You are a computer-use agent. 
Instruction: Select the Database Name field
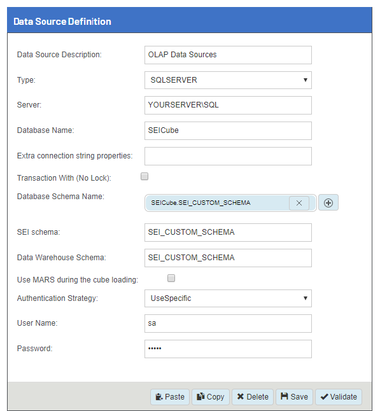pos(228,130)
